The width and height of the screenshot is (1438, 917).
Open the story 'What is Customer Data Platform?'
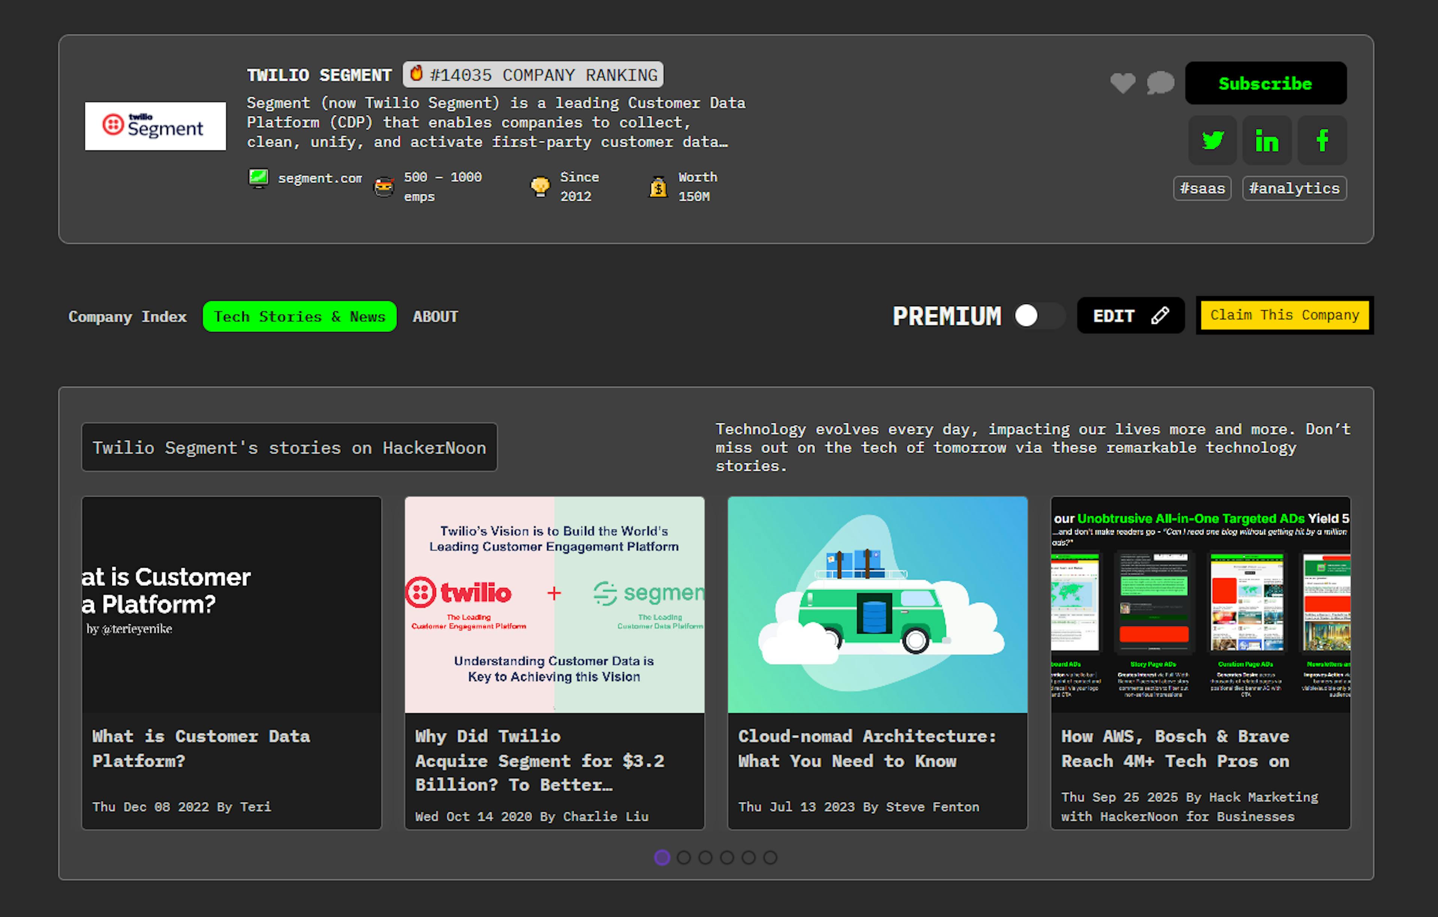(x=201, y=748)
